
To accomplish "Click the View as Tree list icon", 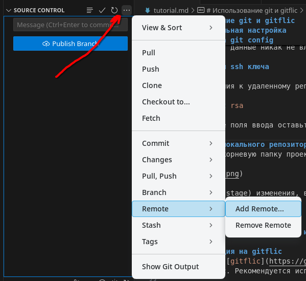I will coord(89,10).
